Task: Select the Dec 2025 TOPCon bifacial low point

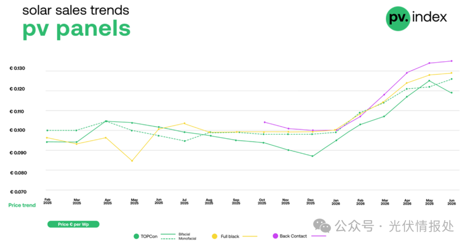Action: 312,156
